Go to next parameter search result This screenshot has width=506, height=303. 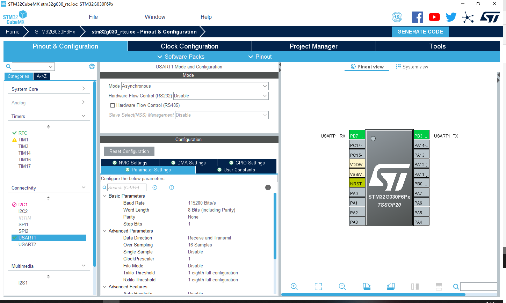[172, 187]
